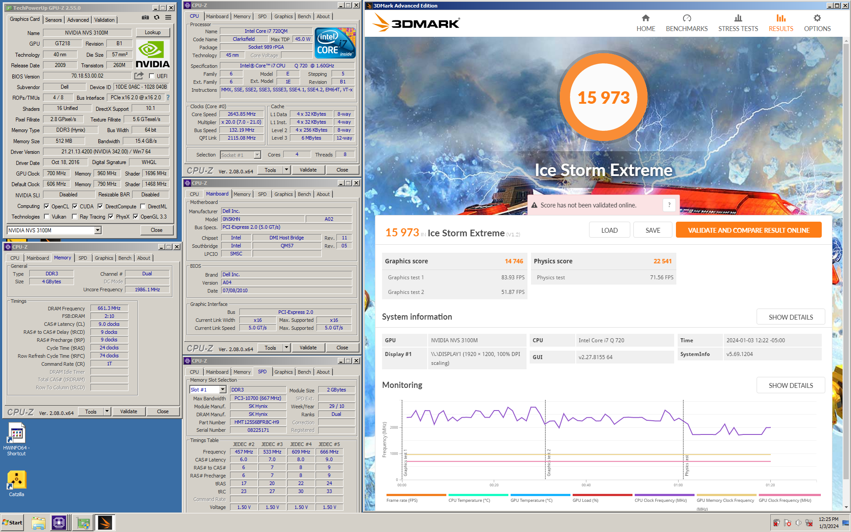Screen dimensions: 851x532
Task: Open the GPU-Z hamburger menu icon
Action: tap(168, 18)
